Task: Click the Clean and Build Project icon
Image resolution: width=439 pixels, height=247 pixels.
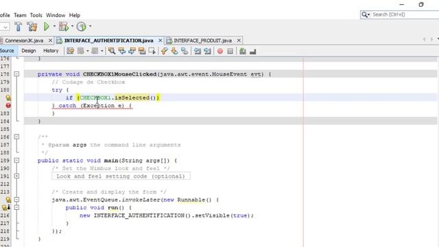Action: [x=32, y=27]
